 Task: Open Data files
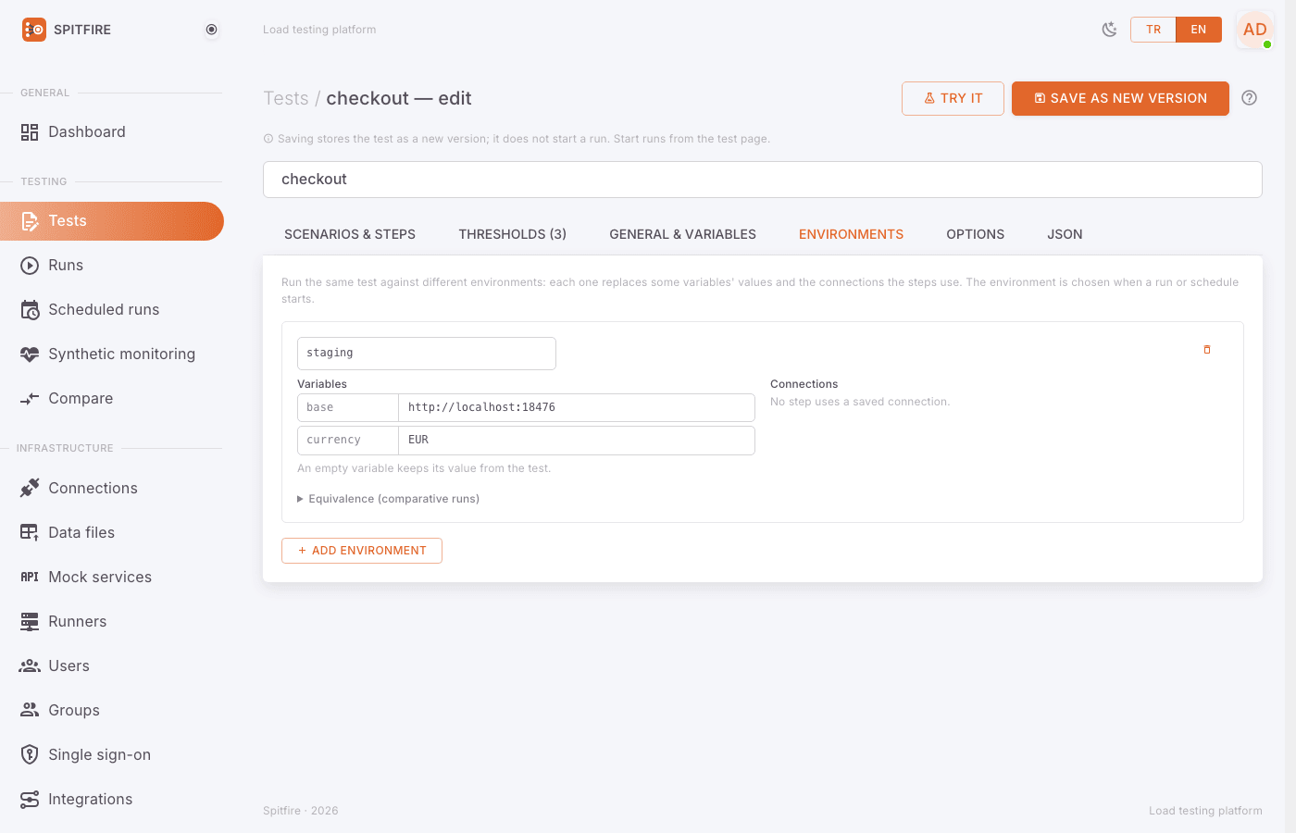point(111,533)
